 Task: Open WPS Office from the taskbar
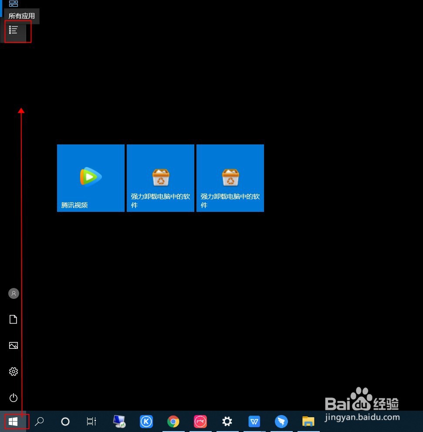click(x=254, y=421)
